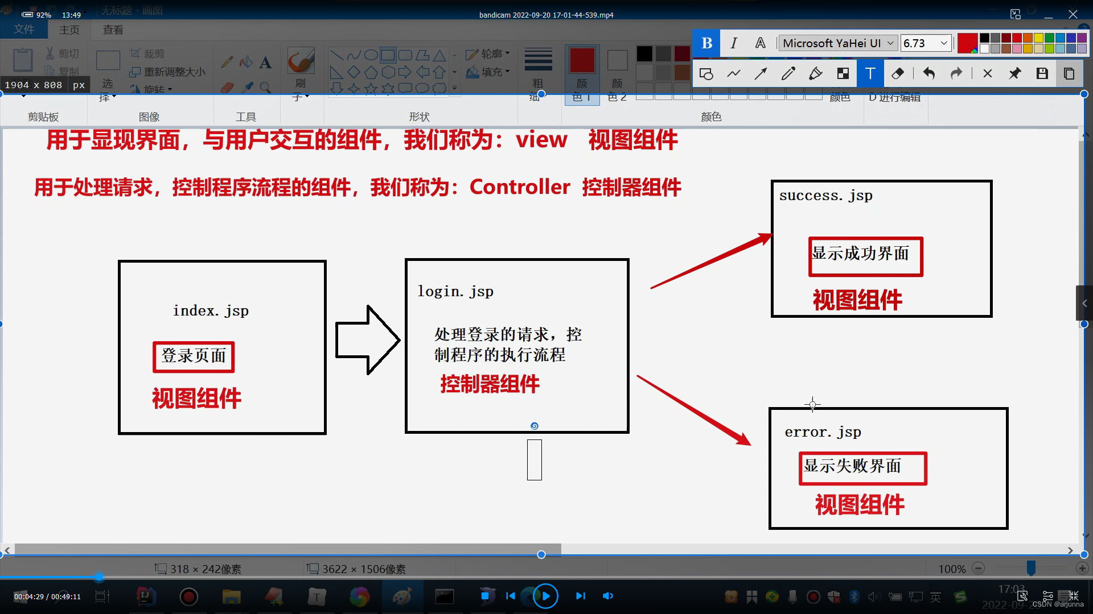1093x614 pixels.
Task: Choose the five-point star shape in Paint
Action: click(371, 89)
